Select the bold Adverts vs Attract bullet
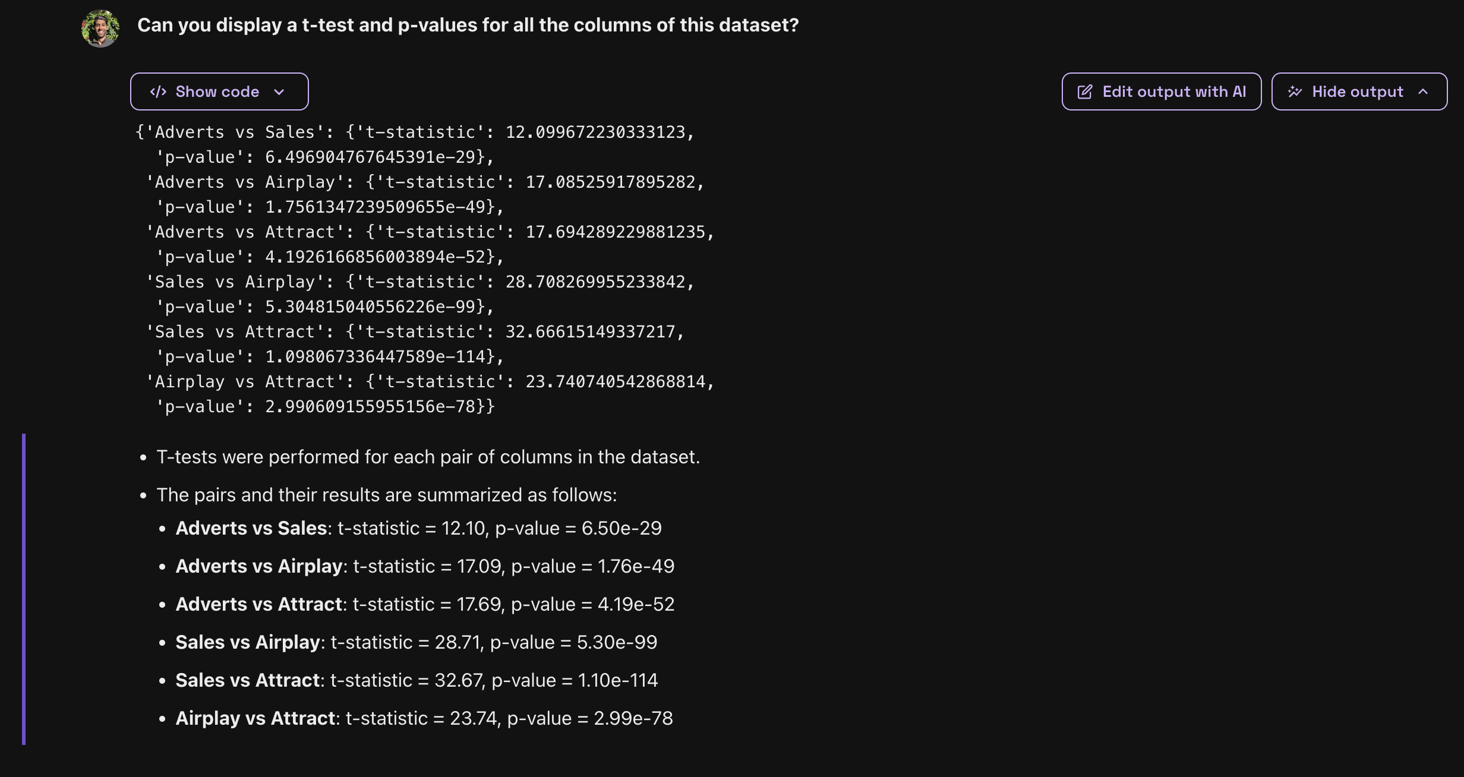Viewport: 1464px width, 777px height. (x=259, y=604)
